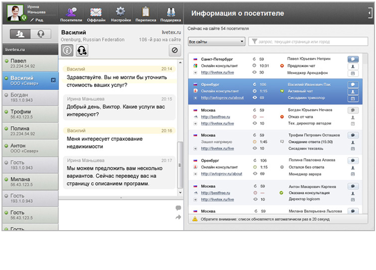This screenshot has width=376, height=270.
Task: Switch to operators headset toggle view
Action: click(40, 34)
